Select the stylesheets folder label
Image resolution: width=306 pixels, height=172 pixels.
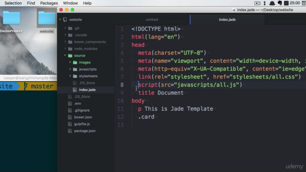pyautogui.click(x=88, y=76)
